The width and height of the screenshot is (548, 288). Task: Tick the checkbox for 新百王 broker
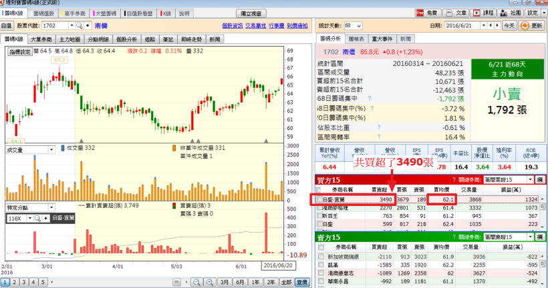tap(318, 217)
